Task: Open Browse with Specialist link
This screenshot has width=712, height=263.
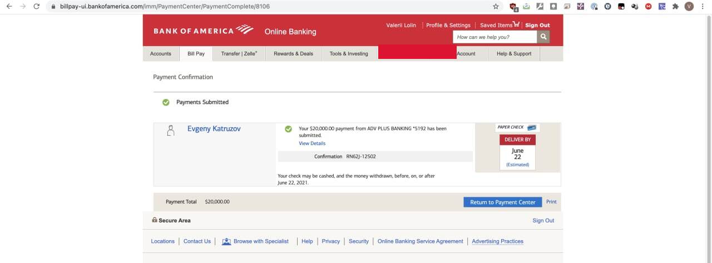Action: click(261, 241)
